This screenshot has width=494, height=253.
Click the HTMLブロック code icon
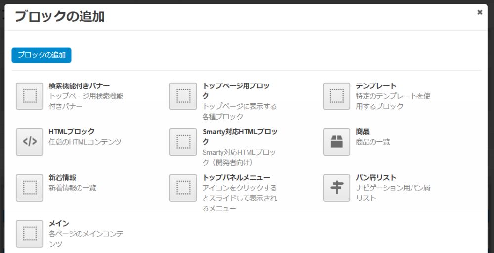30,142
